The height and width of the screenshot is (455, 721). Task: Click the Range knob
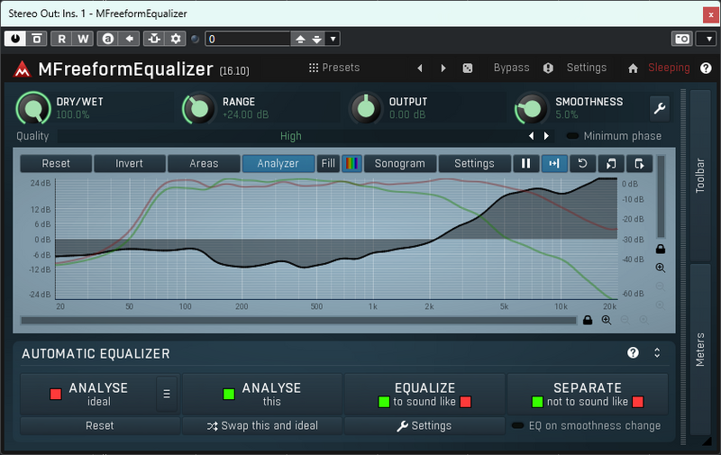[199, 108]
